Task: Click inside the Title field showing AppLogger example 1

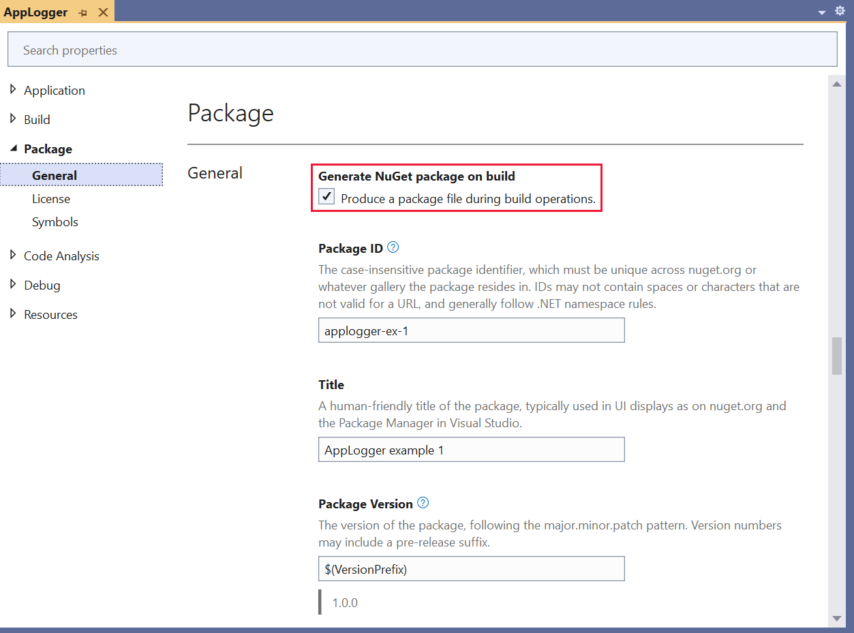Action: (471, 449)
